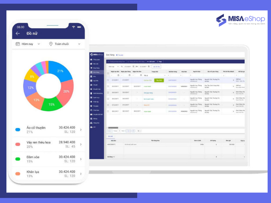Tap orange swatch beside Khăn lụa
This screenshot has width=271, height=203.
18,174
